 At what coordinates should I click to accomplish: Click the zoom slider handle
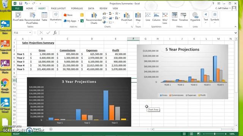click(215, 134)
